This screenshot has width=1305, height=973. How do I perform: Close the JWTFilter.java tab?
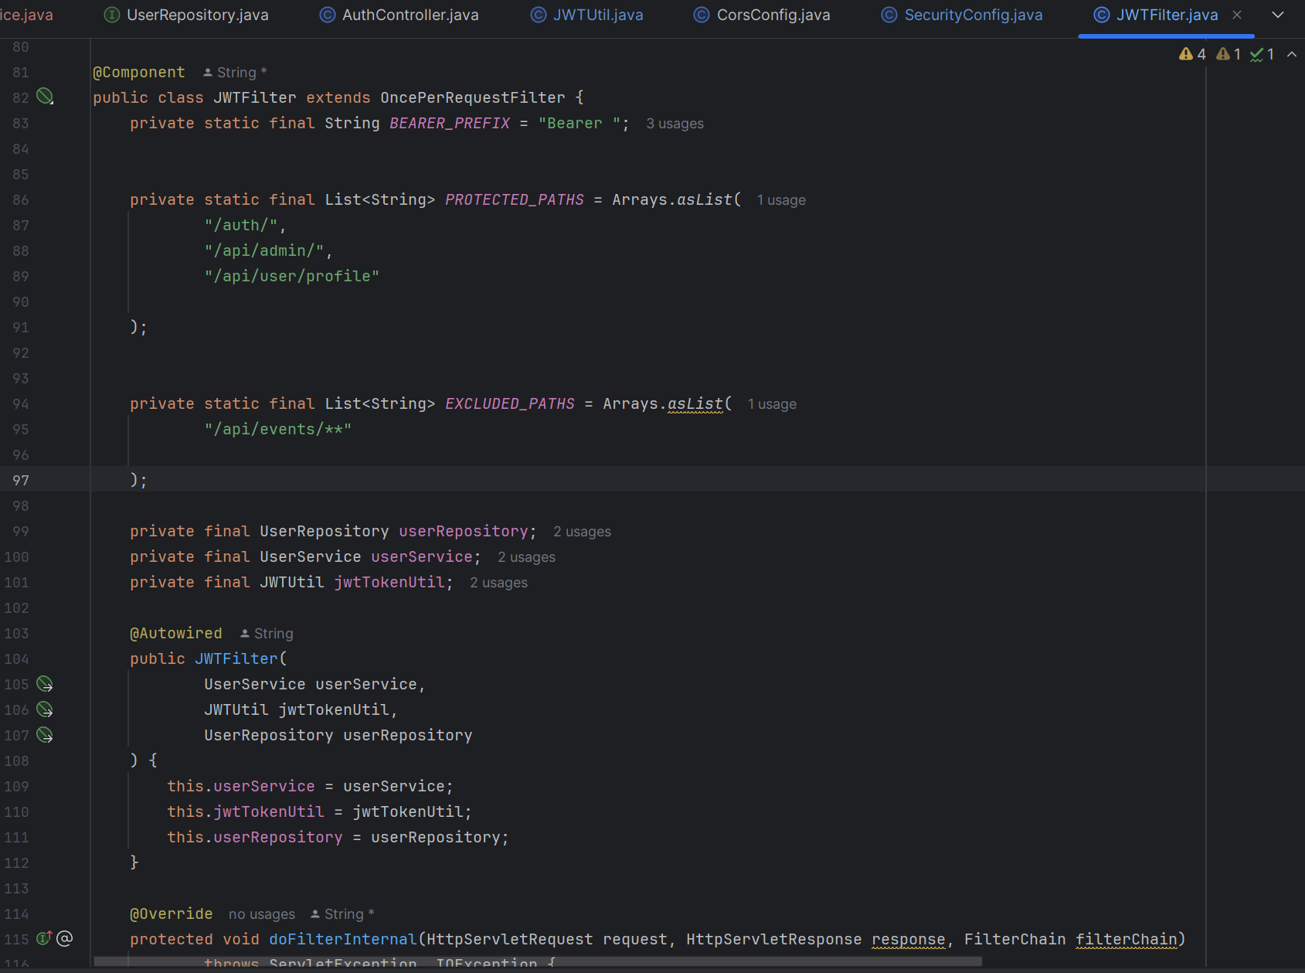click(1237, 15)
